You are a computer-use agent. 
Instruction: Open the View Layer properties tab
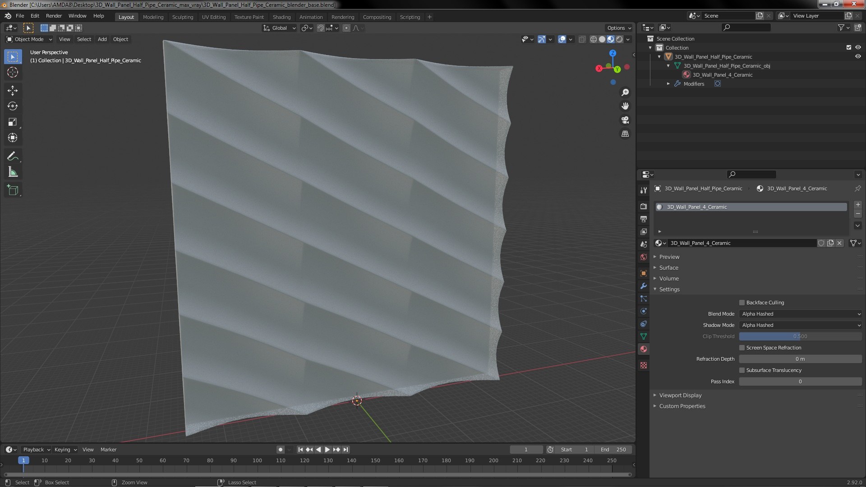pos(644,231)
